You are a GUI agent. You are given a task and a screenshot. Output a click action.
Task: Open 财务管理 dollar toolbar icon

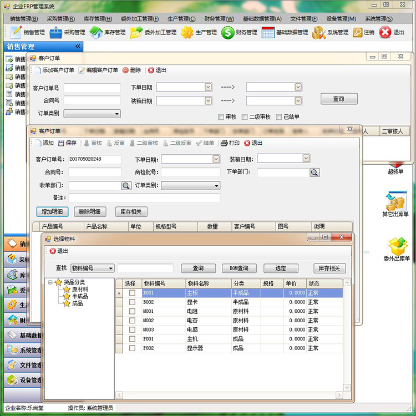[x=227, y=32]
